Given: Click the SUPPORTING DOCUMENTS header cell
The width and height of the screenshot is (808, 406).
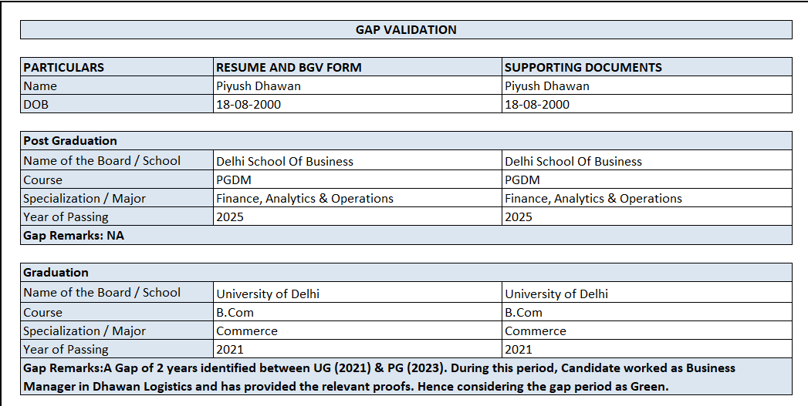Looking at the screenshot, I should (x=647, y=67).
